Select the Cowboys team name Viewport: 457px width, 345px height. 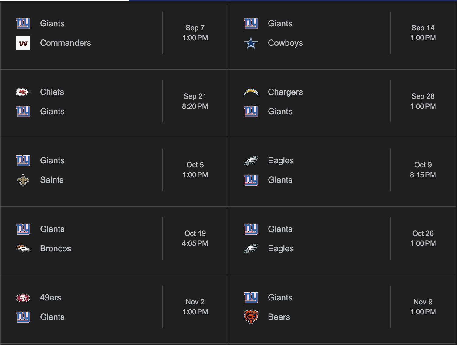(x=285, y=43)
